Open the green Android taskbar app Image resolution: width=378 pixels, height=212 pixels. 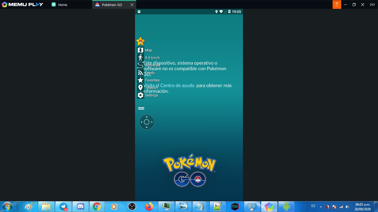pyautogui.click(x=286, y=206)
